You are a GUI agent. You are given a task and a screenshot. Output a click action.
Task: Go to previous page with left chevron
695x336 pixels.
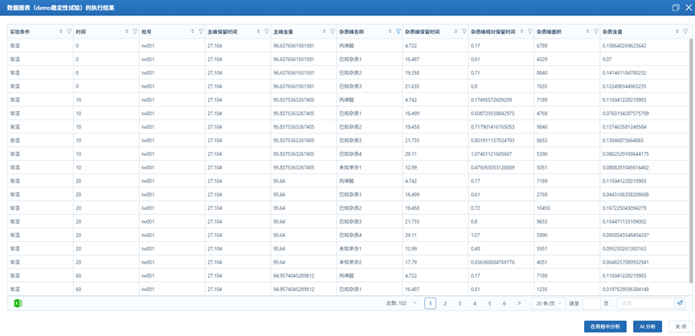click(x=415, y=303)
